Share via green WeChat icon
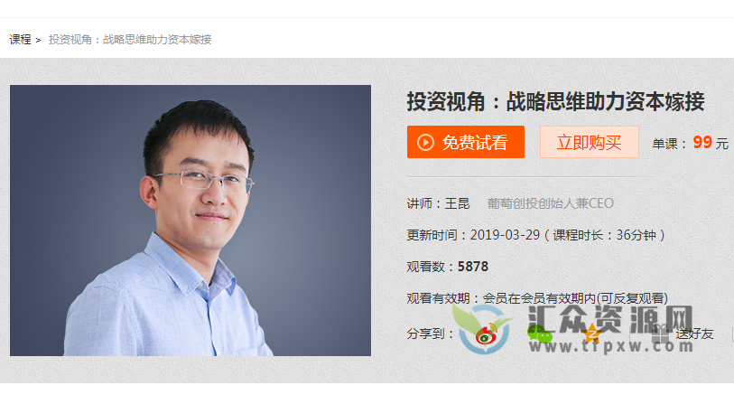Image resolution: width=734 pixels, height=395 pixels. 539,334
